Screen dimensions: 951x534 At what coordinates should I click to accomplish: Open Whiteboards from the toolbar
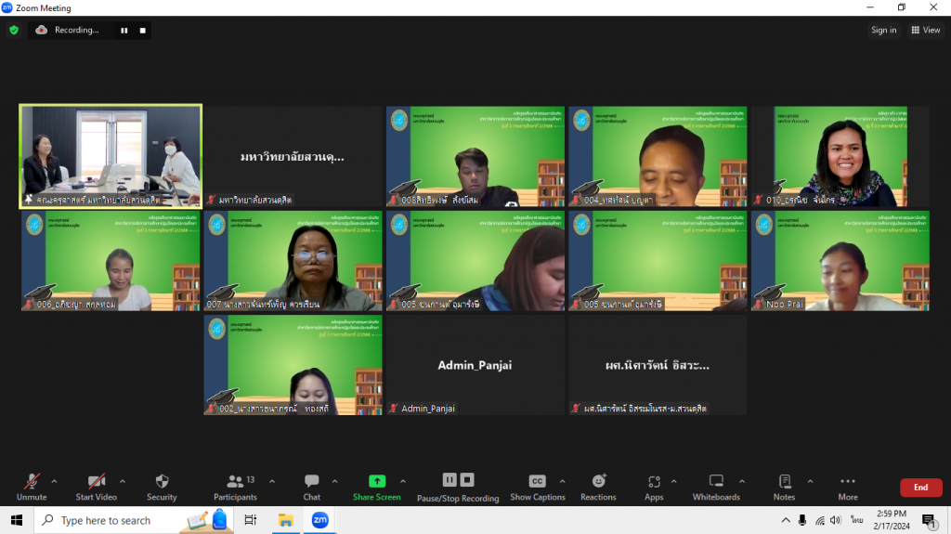[716, 481]
